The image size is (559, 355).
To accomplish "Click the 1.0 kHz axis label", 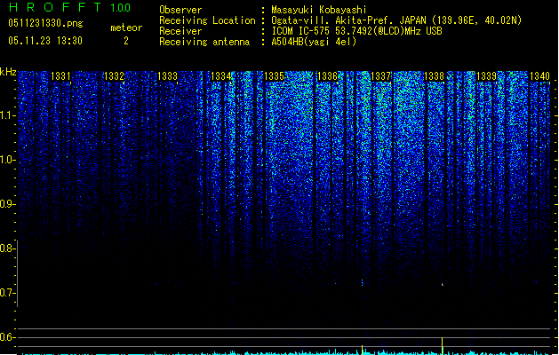I will [x=7, y=160].
